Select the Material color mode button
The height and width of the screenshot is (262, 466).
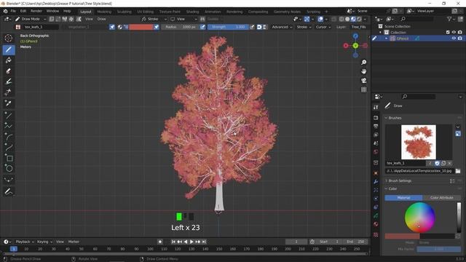point(403,197)
